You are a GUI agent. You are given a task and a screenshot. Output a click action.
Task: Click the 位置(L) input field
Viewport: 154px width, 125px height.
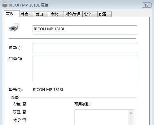coord(85,48)
